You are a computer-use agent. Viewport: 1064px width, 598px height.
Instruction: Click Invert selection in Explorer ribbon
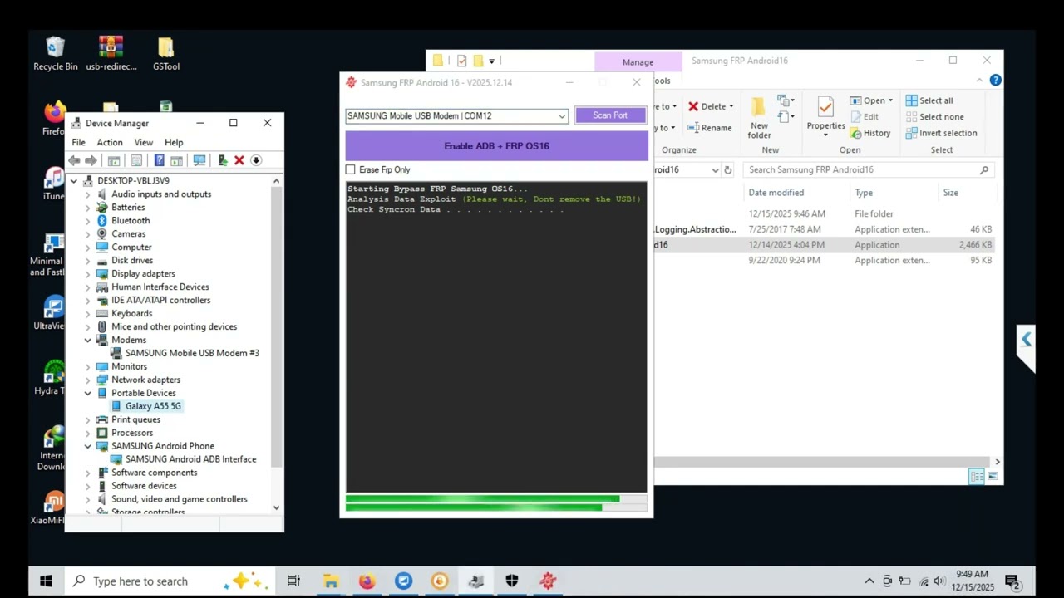coord(941,133)
